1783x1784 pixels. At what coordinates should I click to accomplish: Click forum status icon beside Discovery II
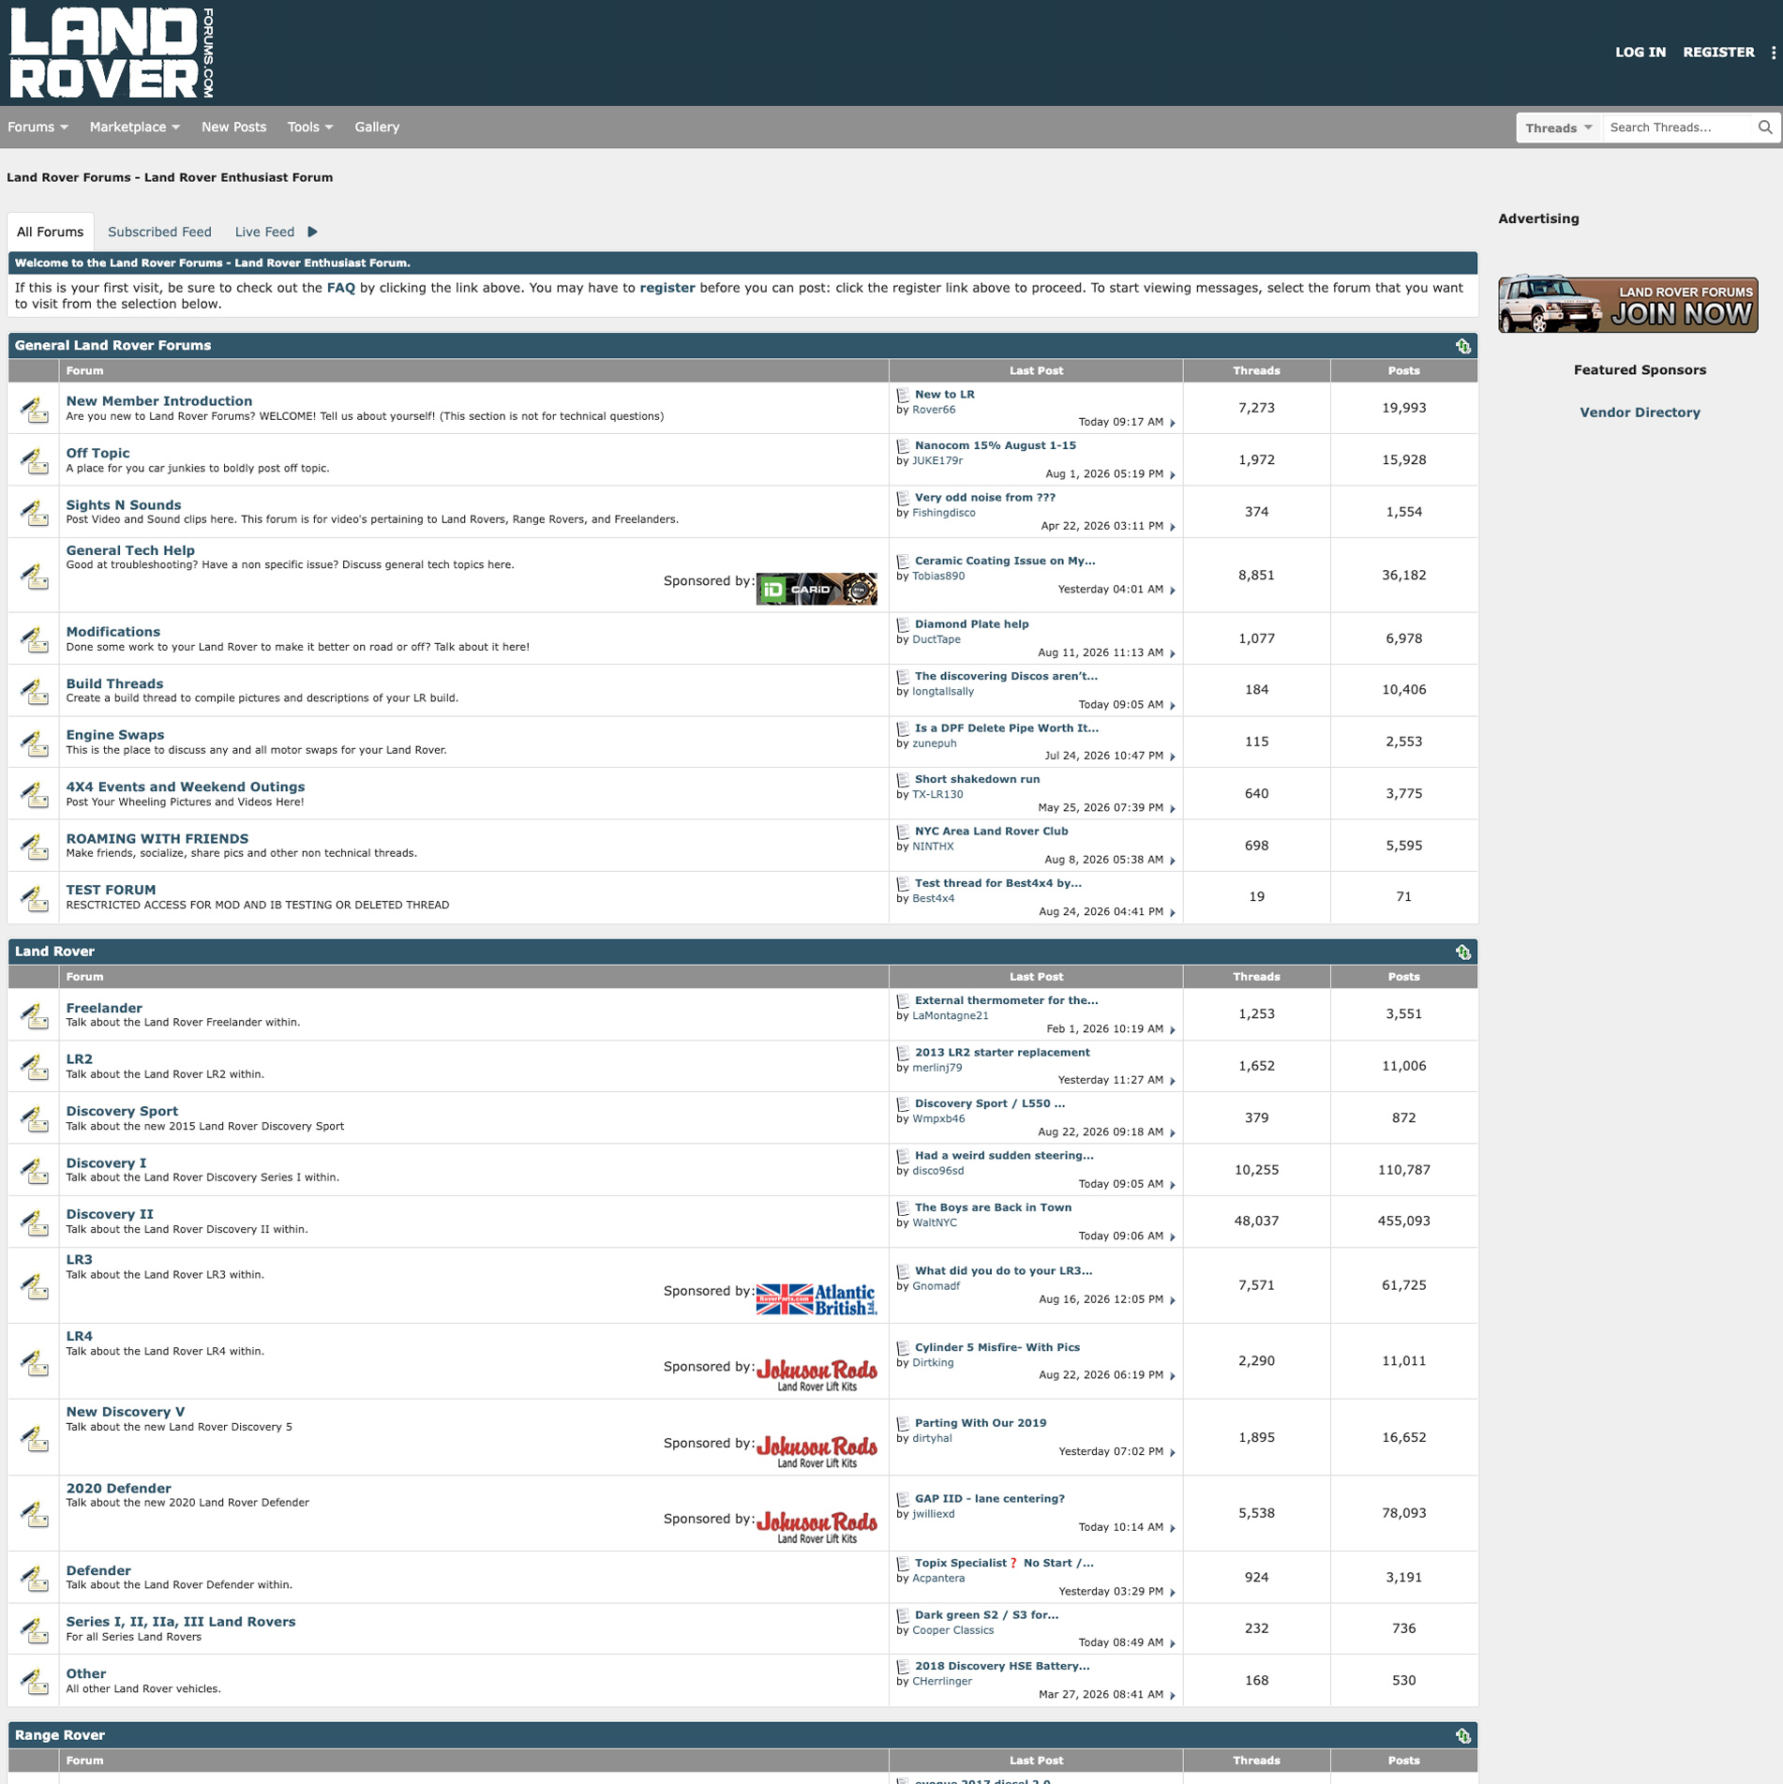[35, 1222]
